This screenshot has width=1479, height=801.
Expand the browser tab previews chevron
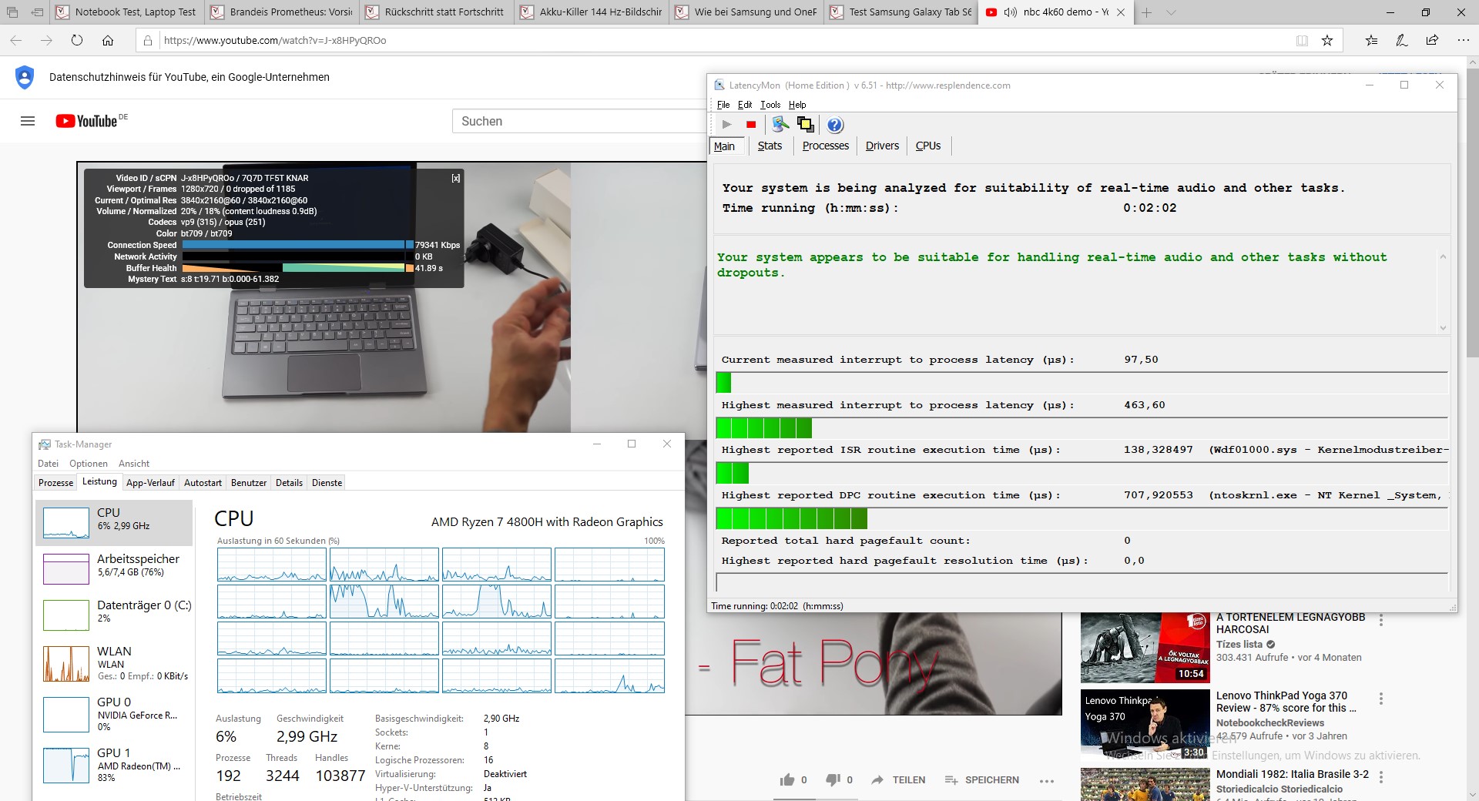click(1171, 12)
